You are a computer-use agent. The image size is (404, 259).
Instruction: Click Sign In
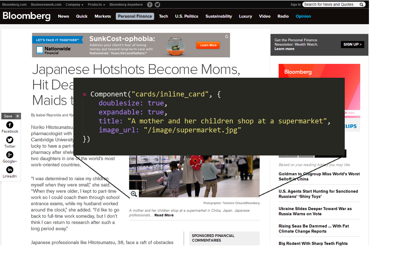pyautogui.click(x=295, y=5)
